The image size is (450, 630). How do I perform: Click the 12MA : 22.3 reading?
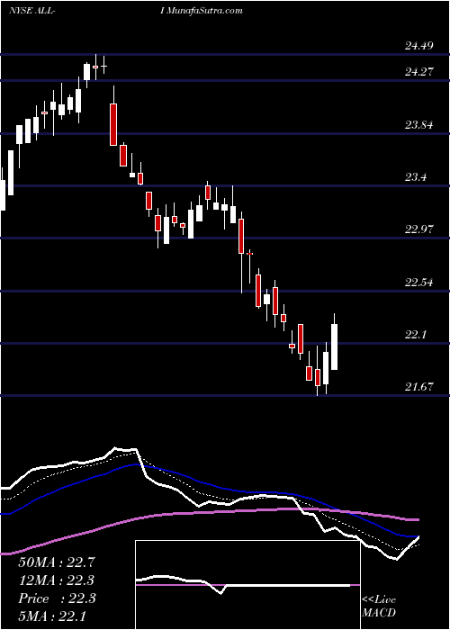58,580
